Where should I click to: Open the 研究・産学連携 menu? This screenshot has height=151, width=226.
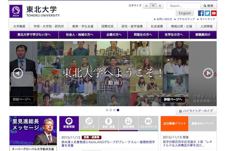[x=132, y=27]
